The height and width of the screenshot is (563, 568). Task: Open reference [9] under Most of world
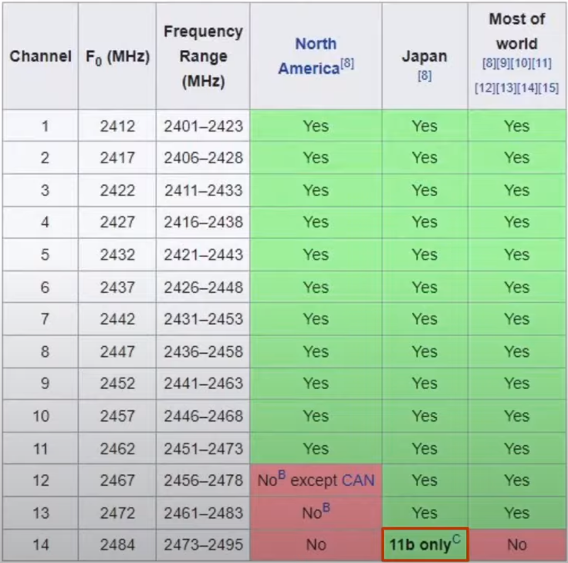503,64
